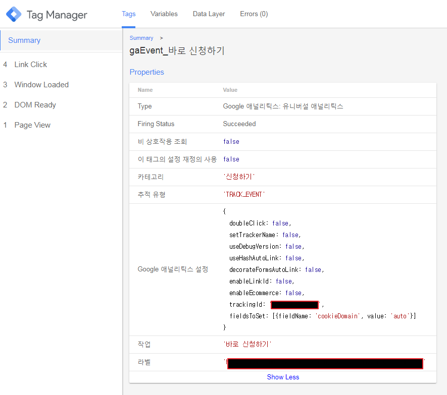
Task: Click the enableEcommerce: false line
Action: pos(267,293)
